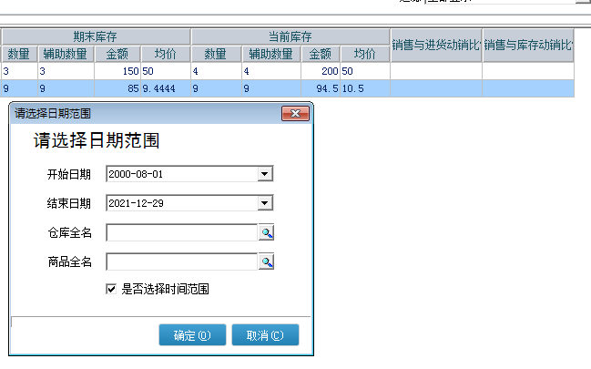
Task: Click 辅助数量 column header under 期末库存
Action: [x=66, y=55]
